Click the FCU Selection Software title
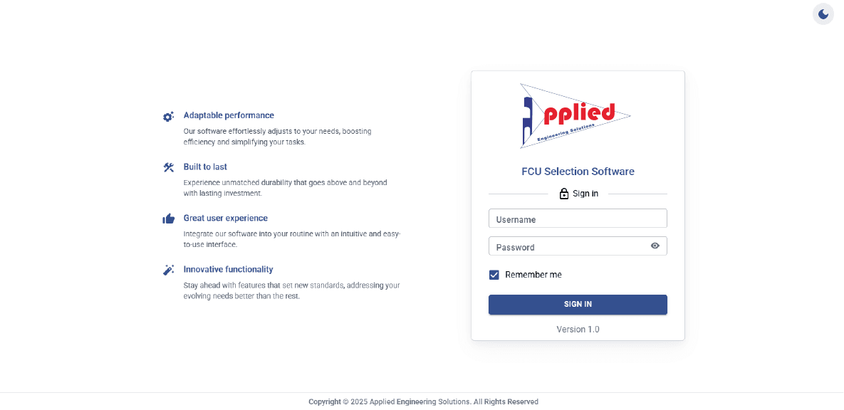The image size is (844, 410). tap(578, 172)
